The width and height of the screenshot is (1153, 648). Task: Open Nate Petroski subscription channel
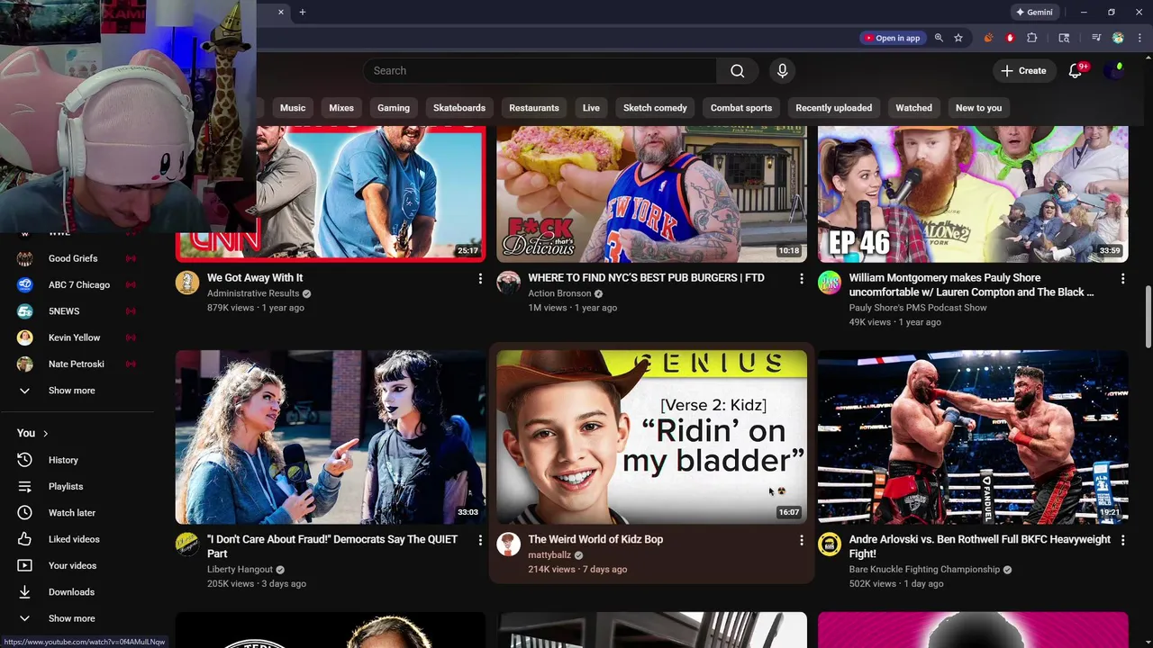77,364
